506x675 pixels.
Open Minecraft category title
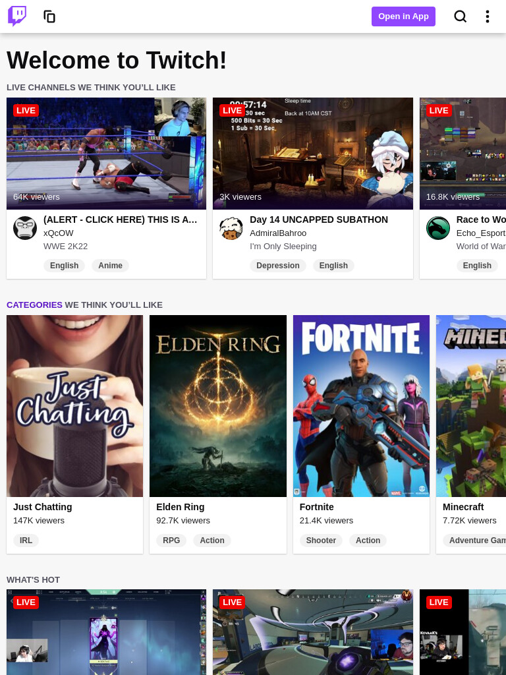[x=463, y=507]
